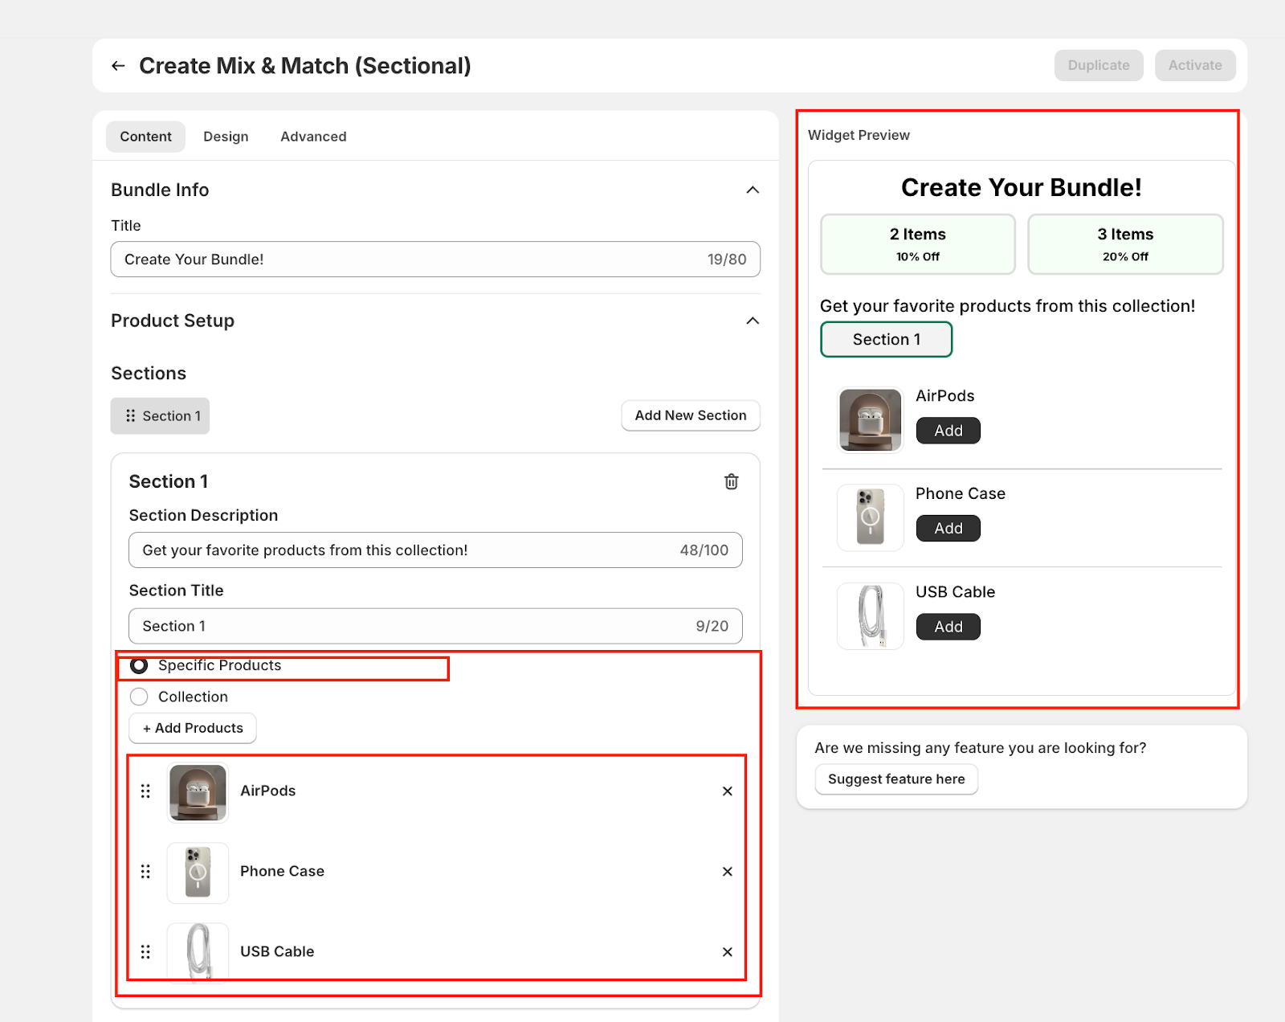Delete Section 1 with trash icon
The image size is (1285, 1022).
tap(731, 481)
